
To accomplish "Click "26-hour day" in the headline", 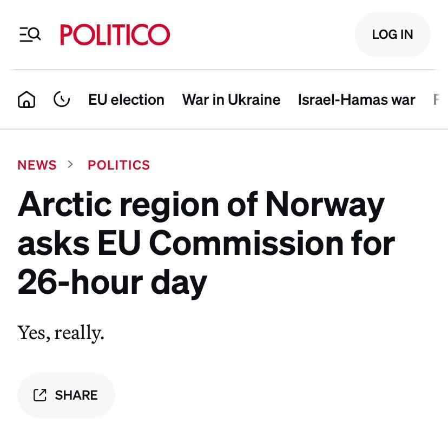I will [112, 282].
